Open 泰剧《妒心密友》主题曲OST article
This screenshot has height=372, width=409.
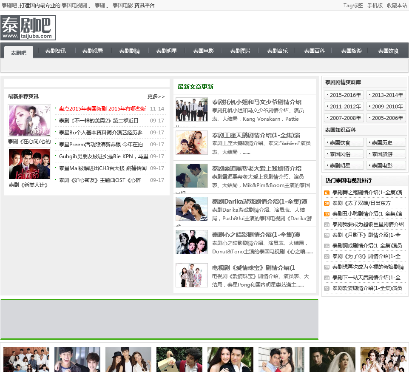[x=100, y=180]
